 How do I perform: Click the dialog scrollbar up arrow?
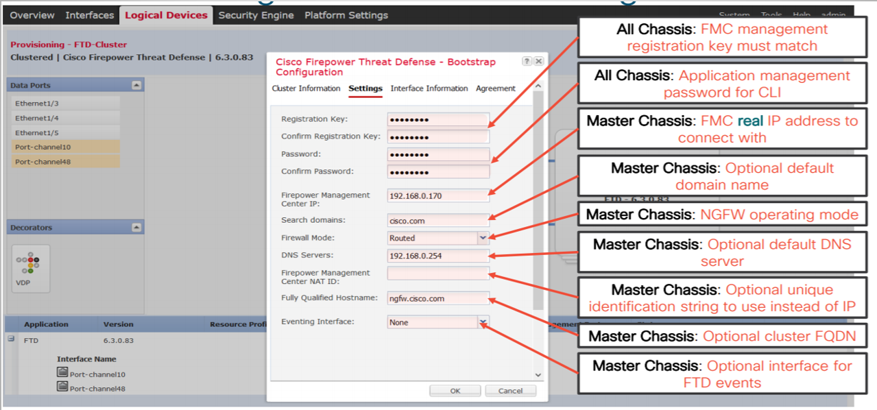coord(538,86)
